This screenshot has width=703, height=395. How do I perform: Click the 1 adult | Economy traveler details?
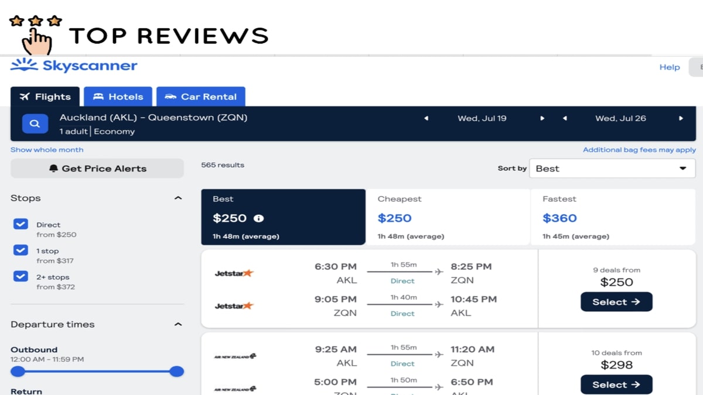[x=97, y=132]
